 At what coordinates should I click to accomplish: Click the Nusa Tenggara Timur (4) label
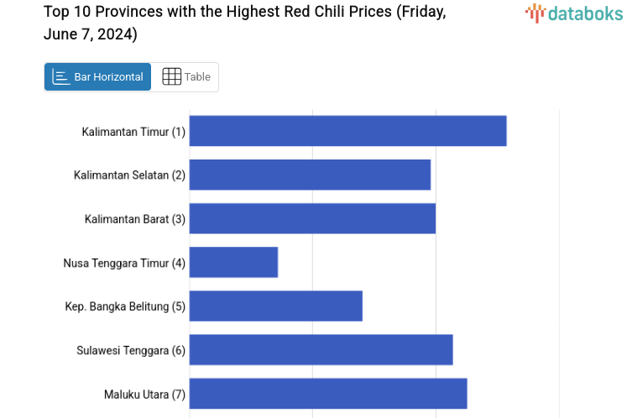tap(124, 263)
